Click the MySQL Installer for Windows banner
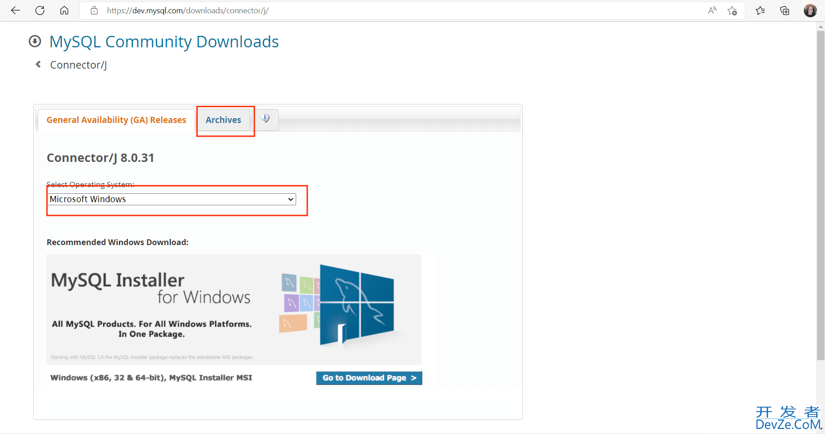Image resolution: width=825 pixels, height=434 pixels. point(234,310)
